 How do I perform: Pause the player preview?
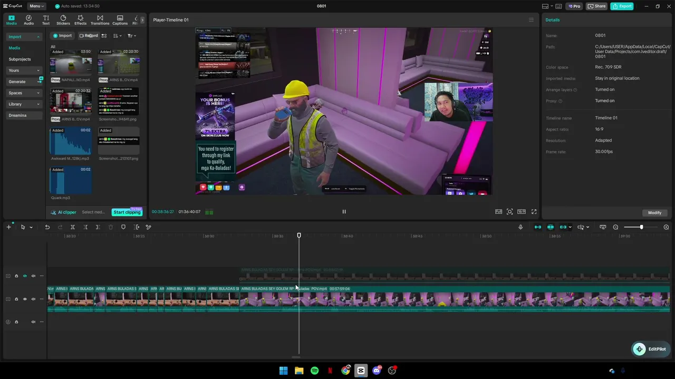(344, 212)
